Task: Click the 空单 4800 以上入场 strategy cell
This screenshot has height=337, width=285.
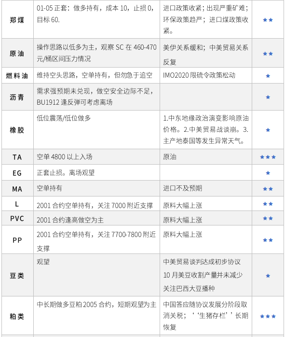Action: pos(96,157)
